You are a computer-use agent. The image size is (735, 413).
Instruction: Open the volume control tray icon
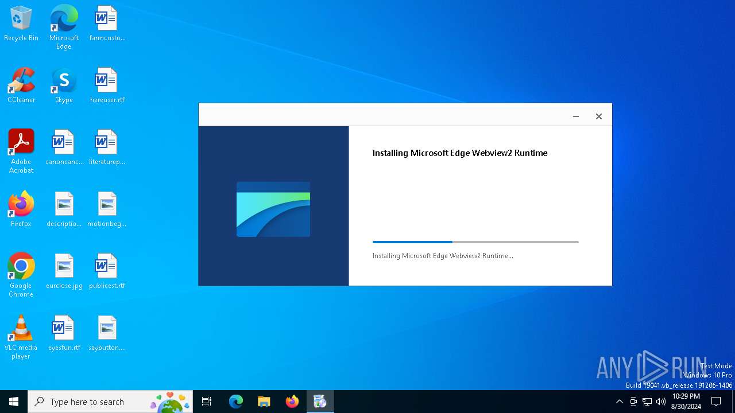click(661, 402)
